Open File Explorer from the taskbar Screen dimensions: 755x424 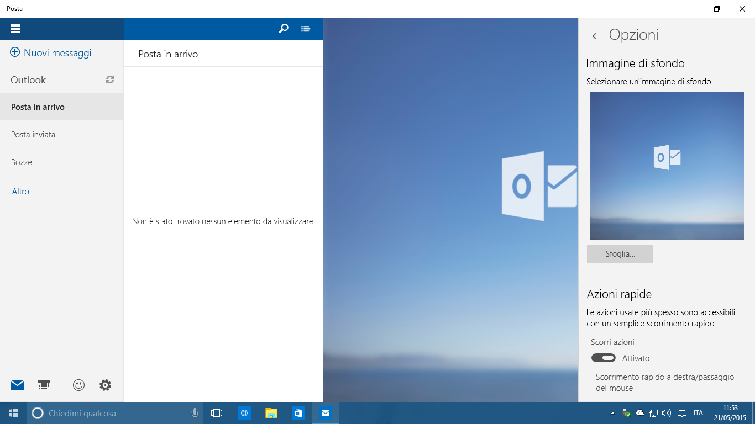pyautogui.click(x=271, y=413)
